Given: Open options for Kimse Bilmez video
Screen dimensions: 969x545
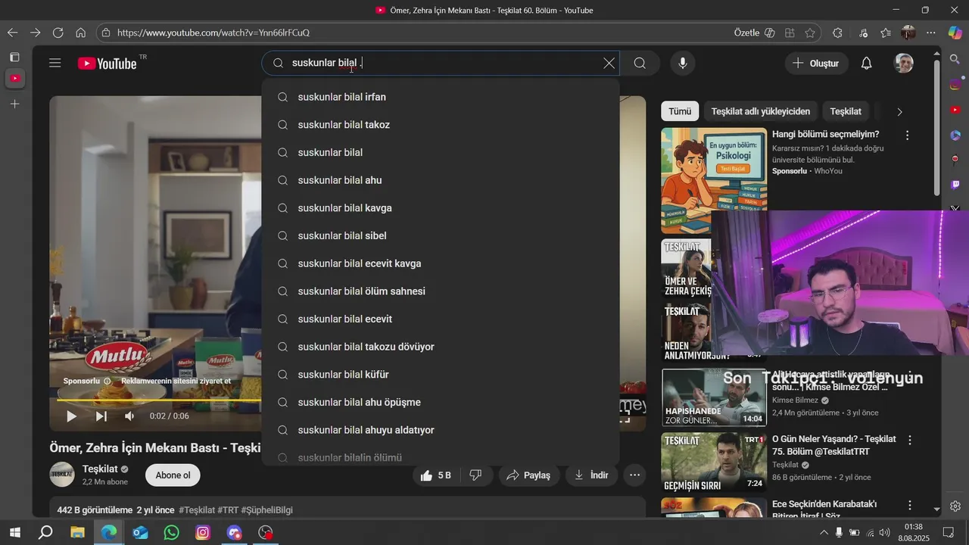Looking at the screenshot, I should 909,376.
